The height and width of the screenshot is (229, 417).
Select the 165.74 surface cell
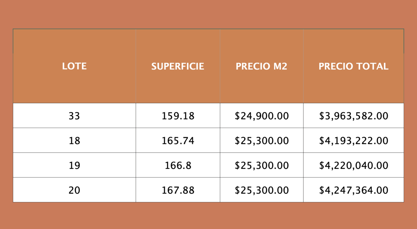click(x=178, y=141)
